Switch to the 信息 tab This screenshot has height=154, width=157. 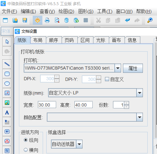pos(132,40)
